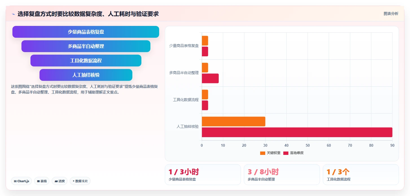This screenshot has width=410, height=196.
Task: Click the 进度 tag chip
Action: pyautogui.click(x=60, y=181)
